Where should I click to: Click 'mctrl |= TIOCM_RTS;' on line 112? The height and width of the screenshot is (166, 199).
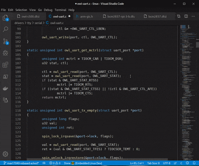(x=75, y=84)
